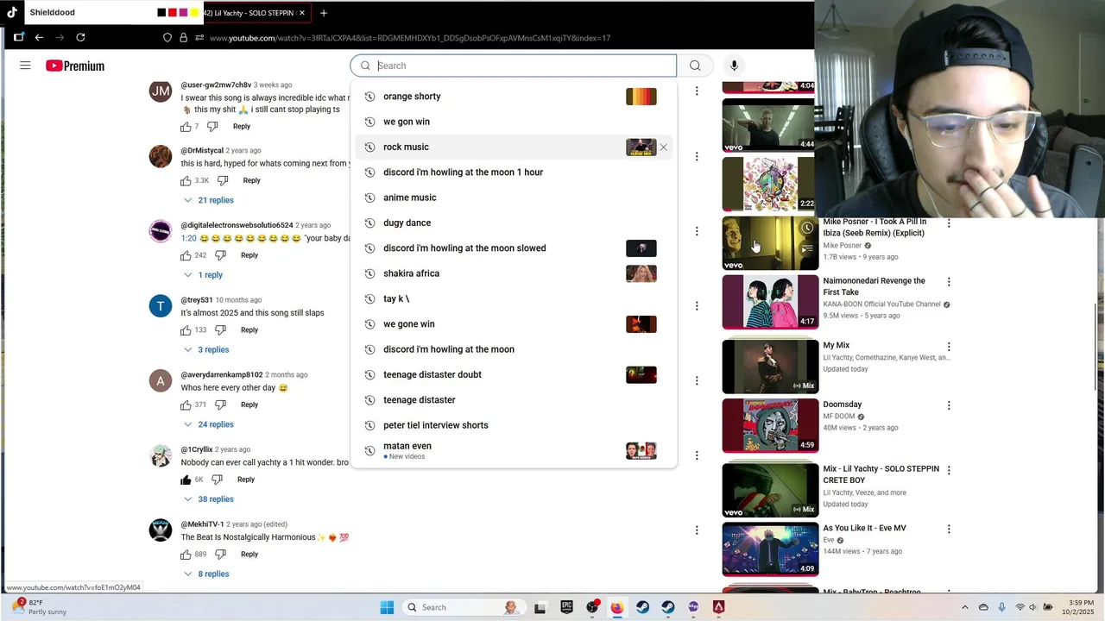
Task: Reload the page with refresh icon
Action: [x=80, y=37]
